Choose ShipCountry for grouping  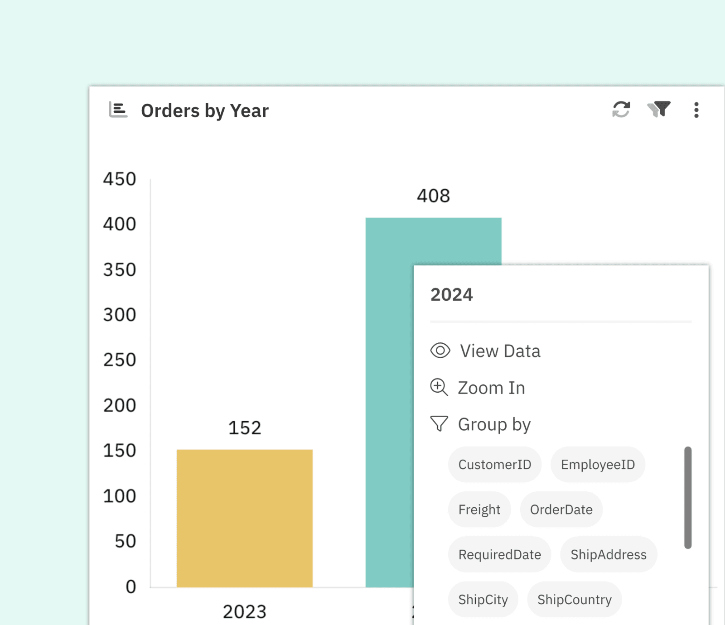pos(574,599)
